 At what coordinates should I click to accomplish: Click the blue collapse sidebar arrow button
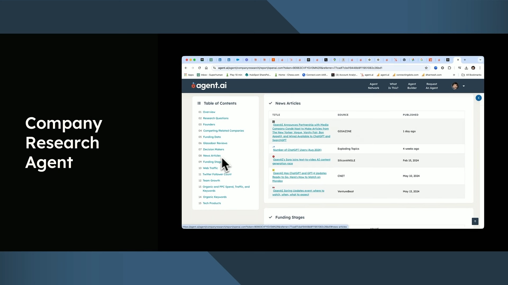478,98
